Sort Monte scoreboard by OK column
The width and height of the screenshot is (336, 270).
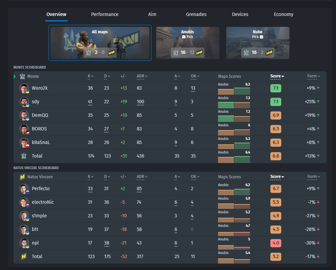pyautogui.click(x=195, y=76)
